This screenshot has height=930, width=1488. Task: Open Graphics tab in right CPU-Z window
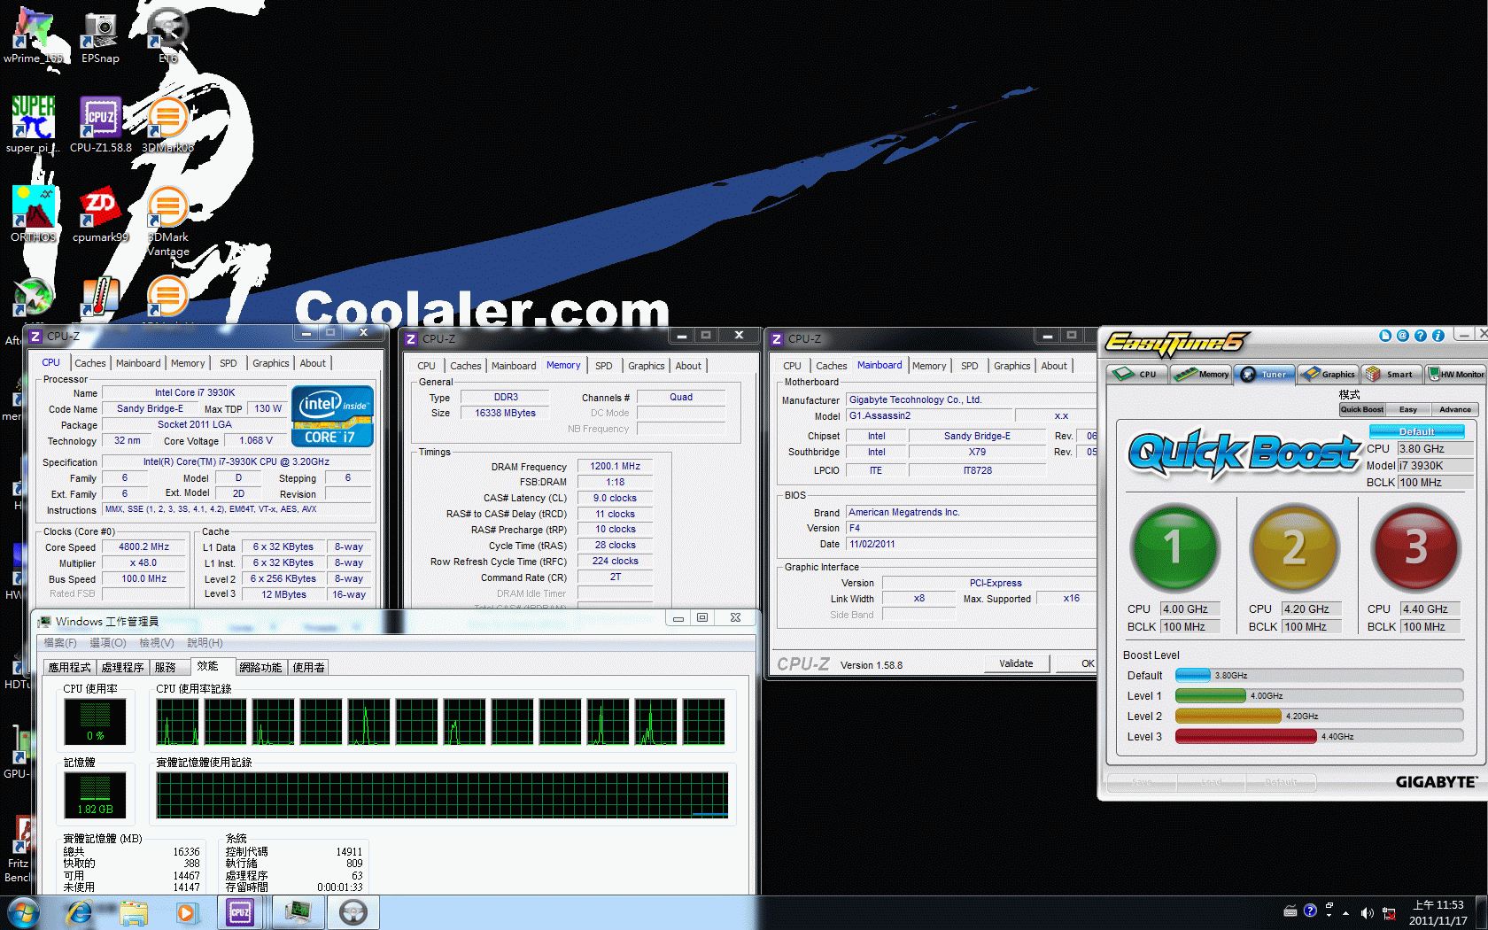[1012, 366]
